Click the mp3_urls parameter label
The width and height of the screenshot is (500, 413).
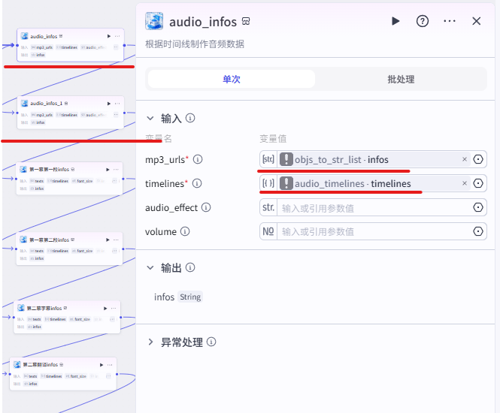pyautogui.click(x=165, y=159)
